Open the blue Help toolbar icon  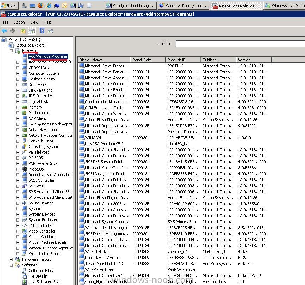coord(42,31)
